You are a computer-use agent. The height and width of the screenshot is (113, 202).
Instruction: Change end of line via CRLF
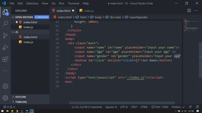(x=134, y=107)
